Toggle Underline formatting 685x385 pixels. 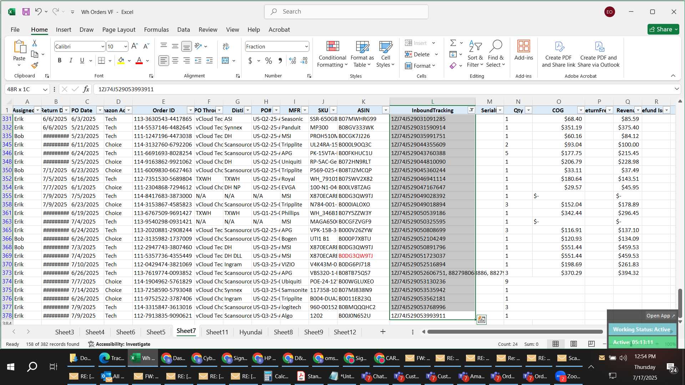[82, 61]
